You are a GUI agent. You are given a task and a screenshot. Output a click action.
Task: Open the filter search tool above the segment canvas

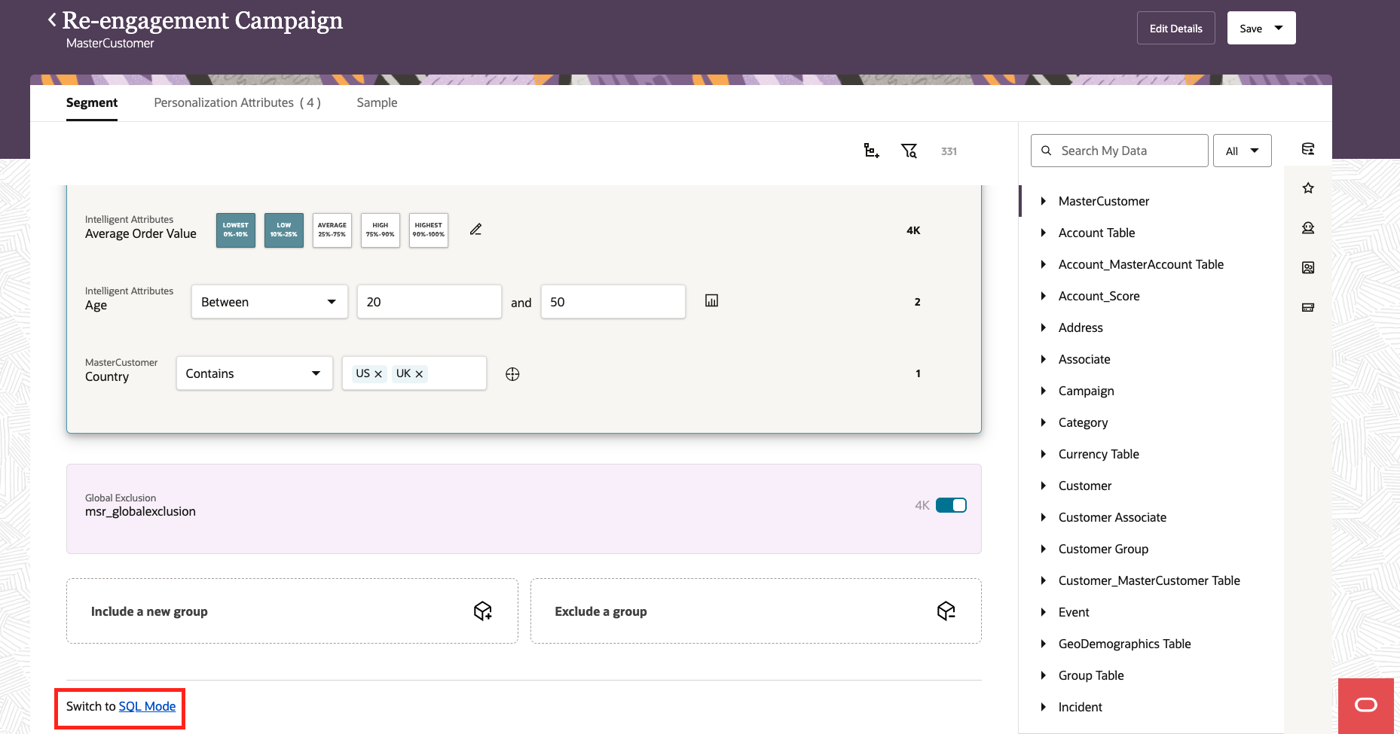(x=909, y=151)
